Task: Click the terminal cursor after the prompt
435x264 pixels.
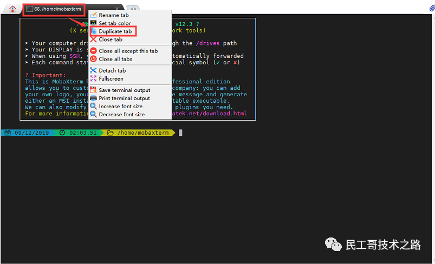Action: (180, 133)
